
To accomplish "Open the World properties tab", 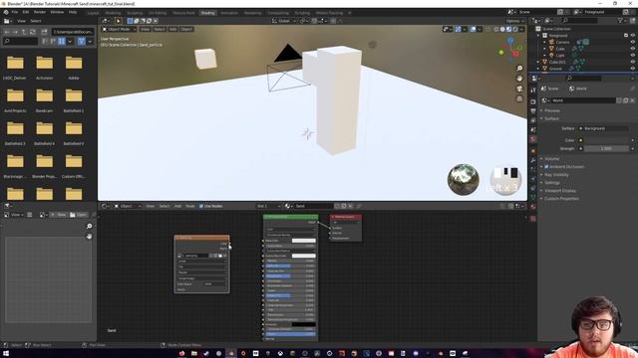I will pos(533,139).
